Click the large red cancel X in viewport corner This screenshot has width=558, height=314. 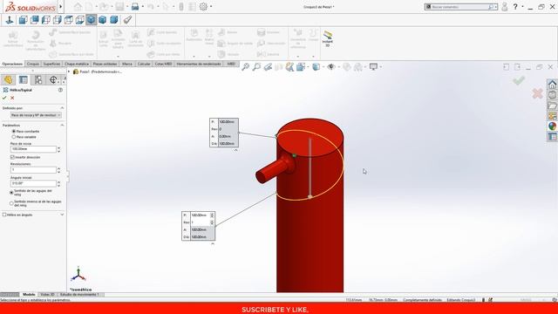(x=537, y=93)
